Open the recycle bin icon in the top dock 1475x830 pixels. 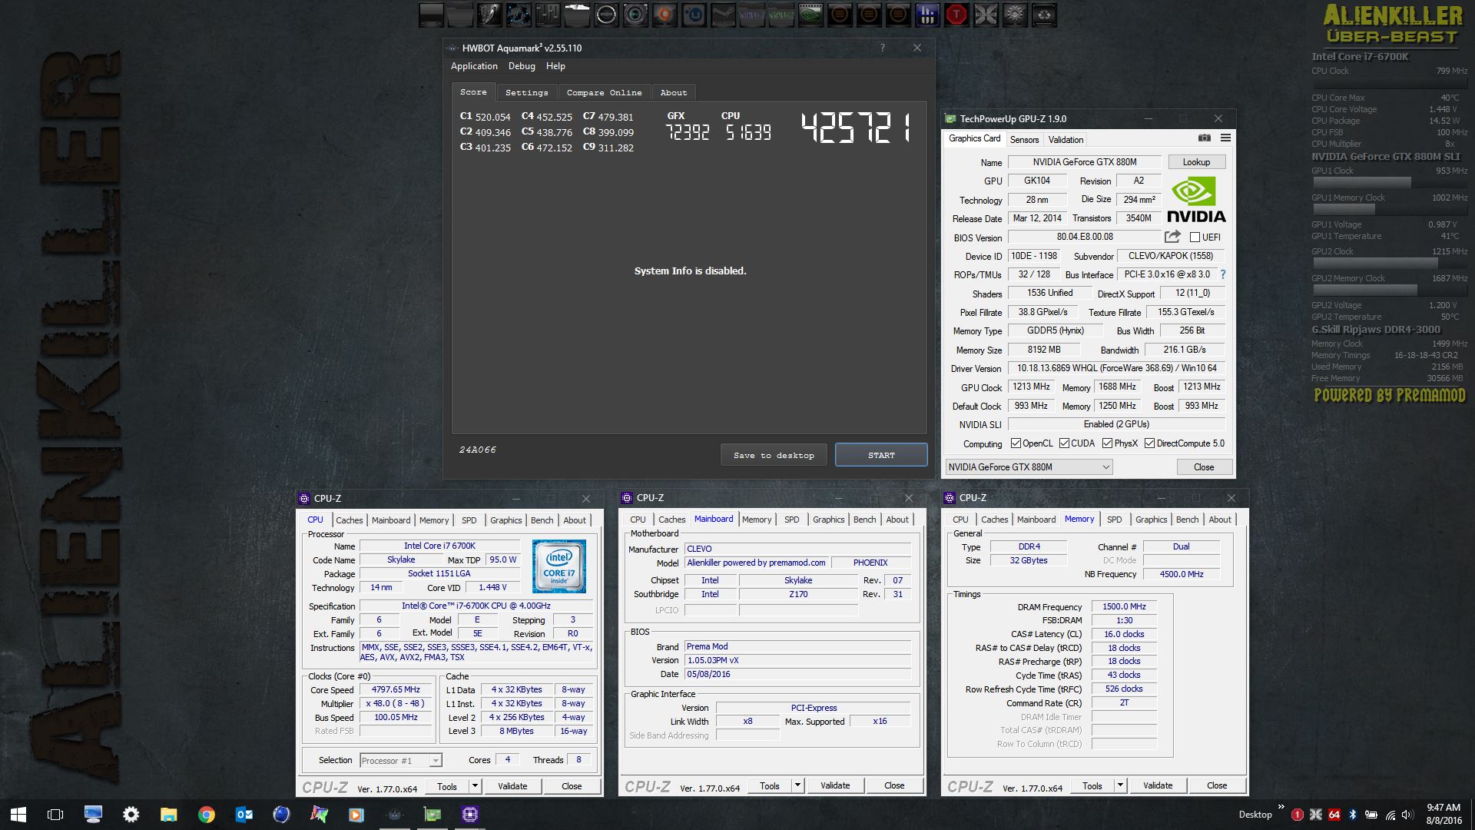1044,15
